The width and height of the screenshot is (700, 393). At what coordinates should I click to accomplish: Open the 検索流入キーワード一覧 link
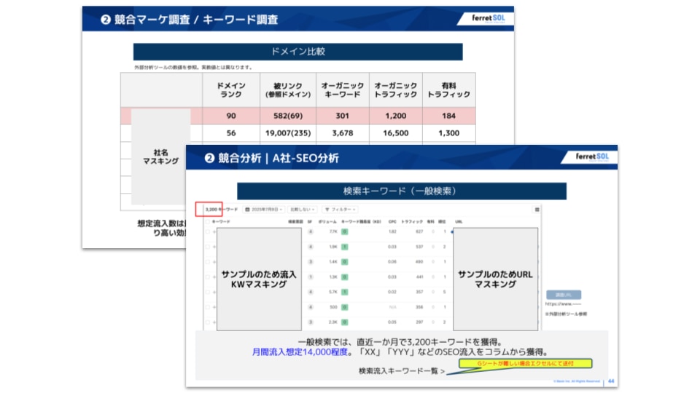pyautogui.click(x=401, y=370)
